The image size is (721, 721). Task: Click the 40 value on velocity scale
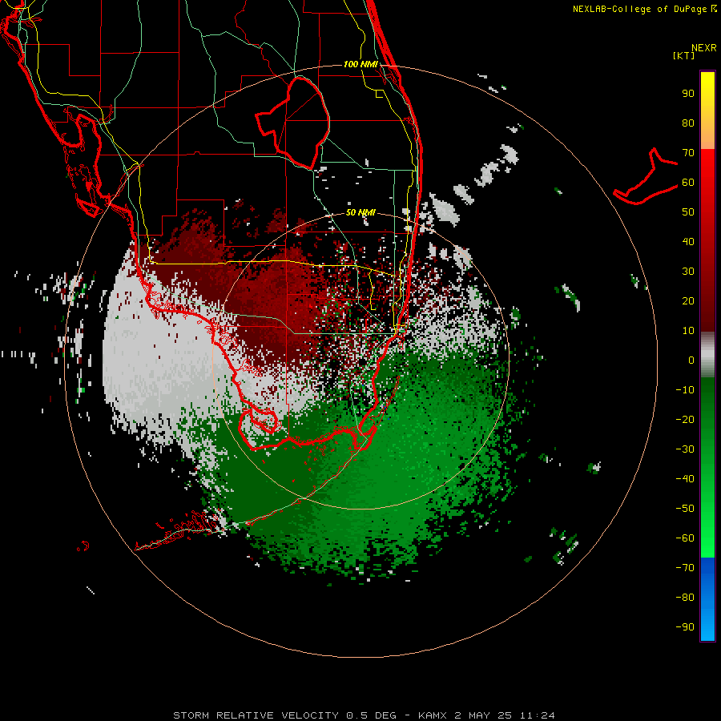pos(688,242)
